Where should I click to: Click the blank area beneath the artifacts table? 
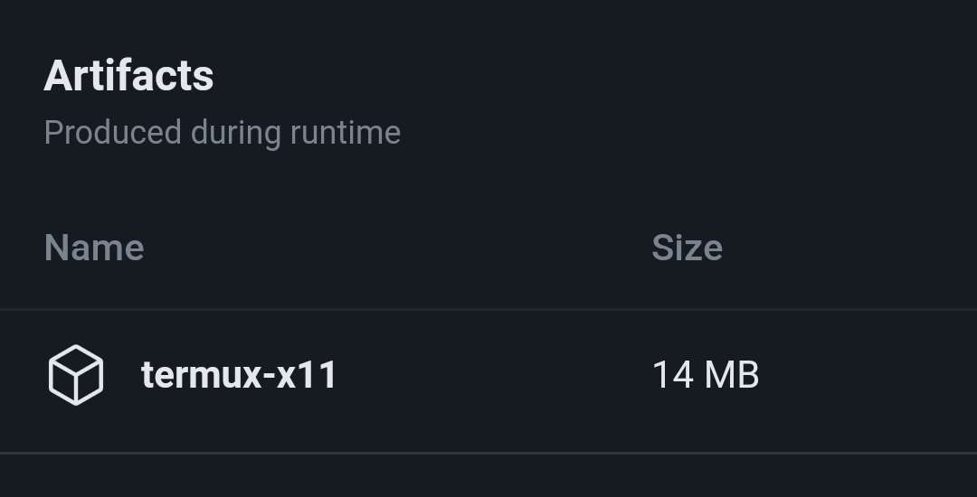(488, 476)
